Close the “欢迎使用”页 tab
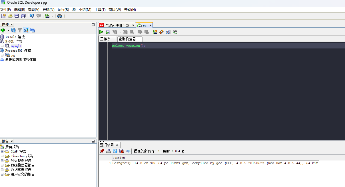The width and height of the screenshot is (345, 187). pyautogui.click(x=133, y=25)
